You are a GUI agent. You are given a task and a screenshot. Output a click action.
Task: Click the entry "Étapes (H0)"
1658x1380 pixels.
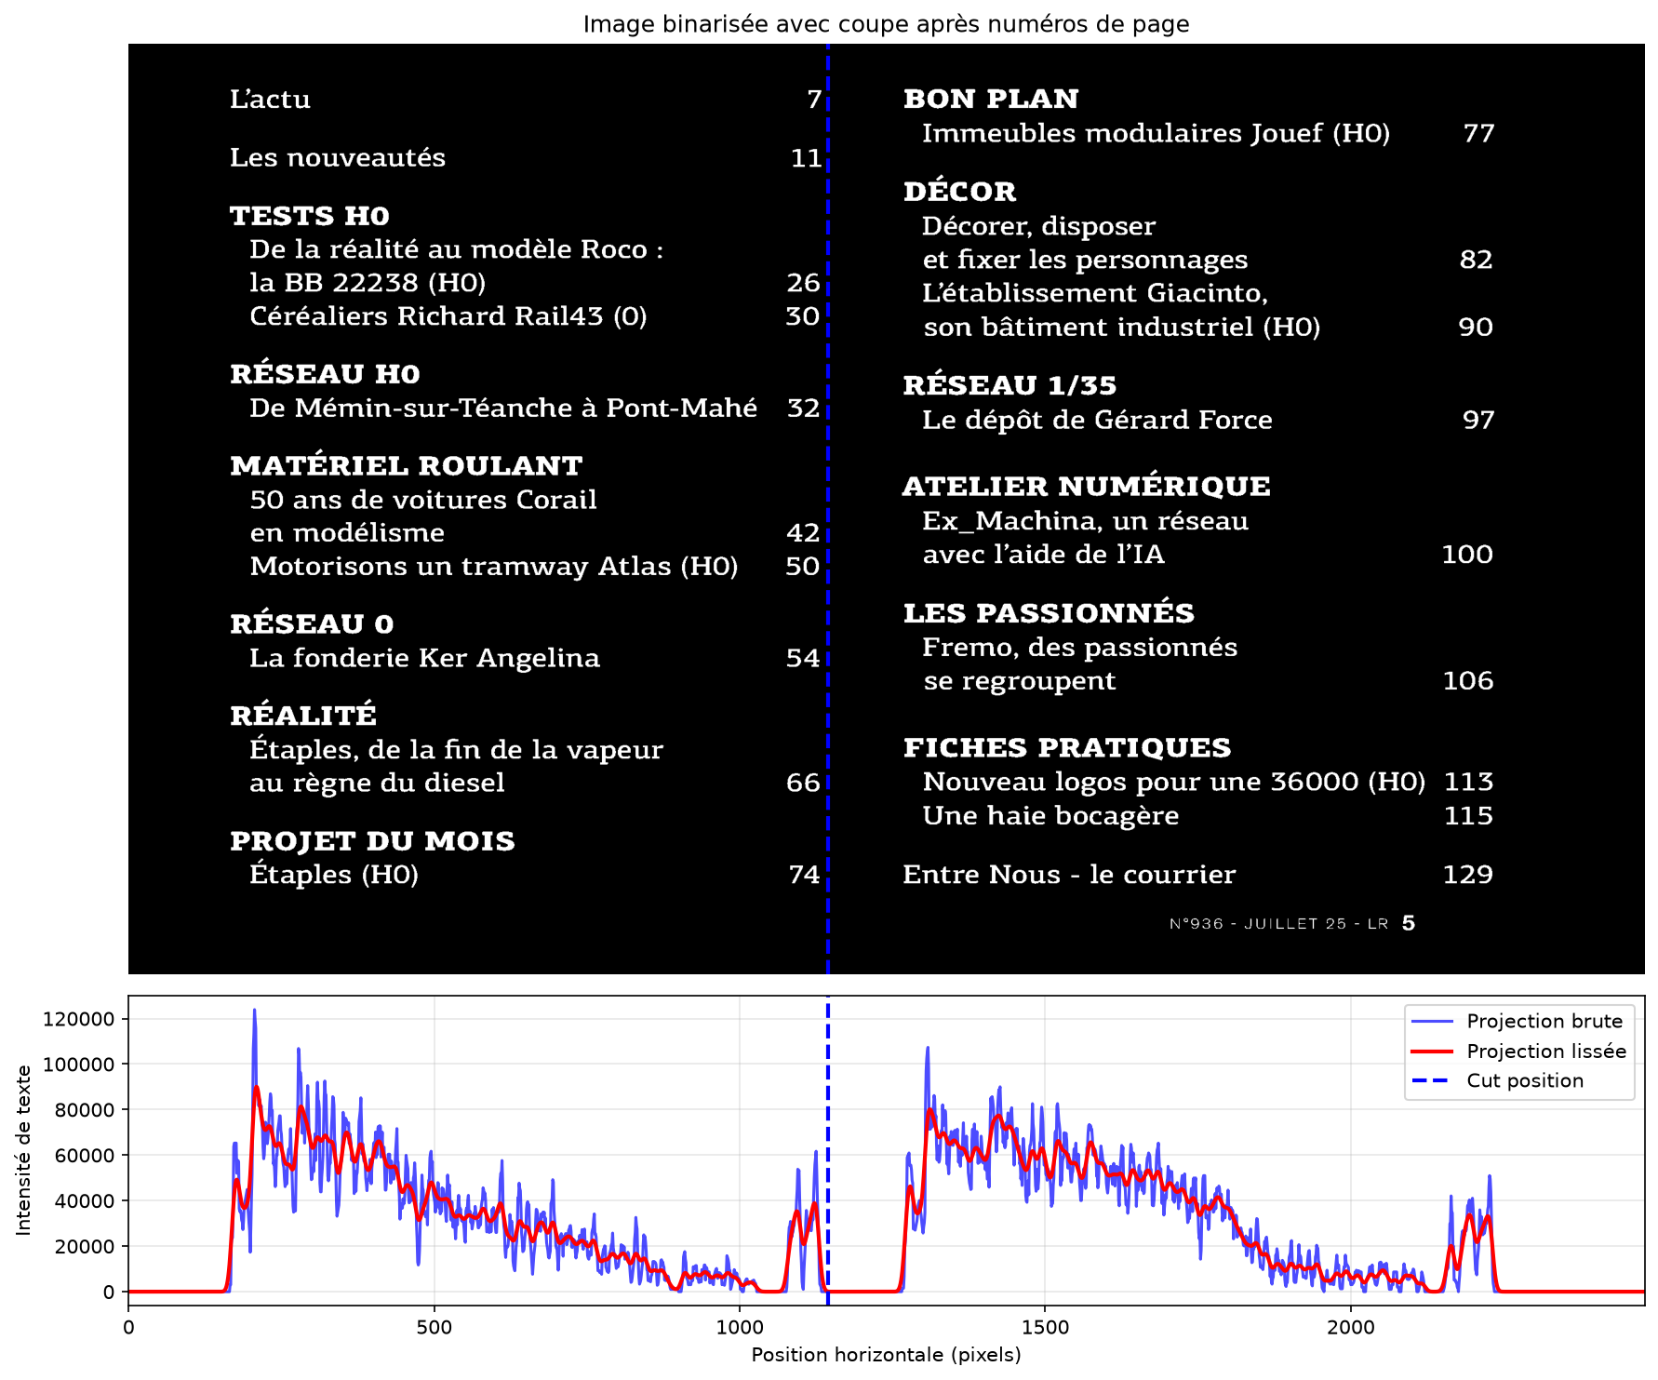[x=334, y=875]
